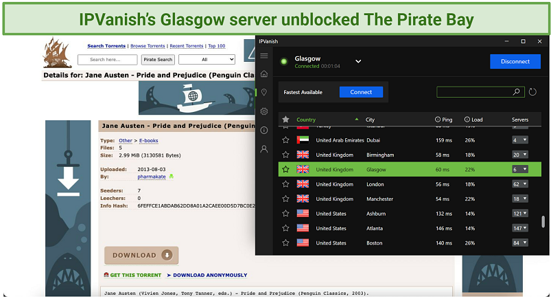Click the Pirate Bay ship logo
Screen dimensions: 553x301
point(57,53)
